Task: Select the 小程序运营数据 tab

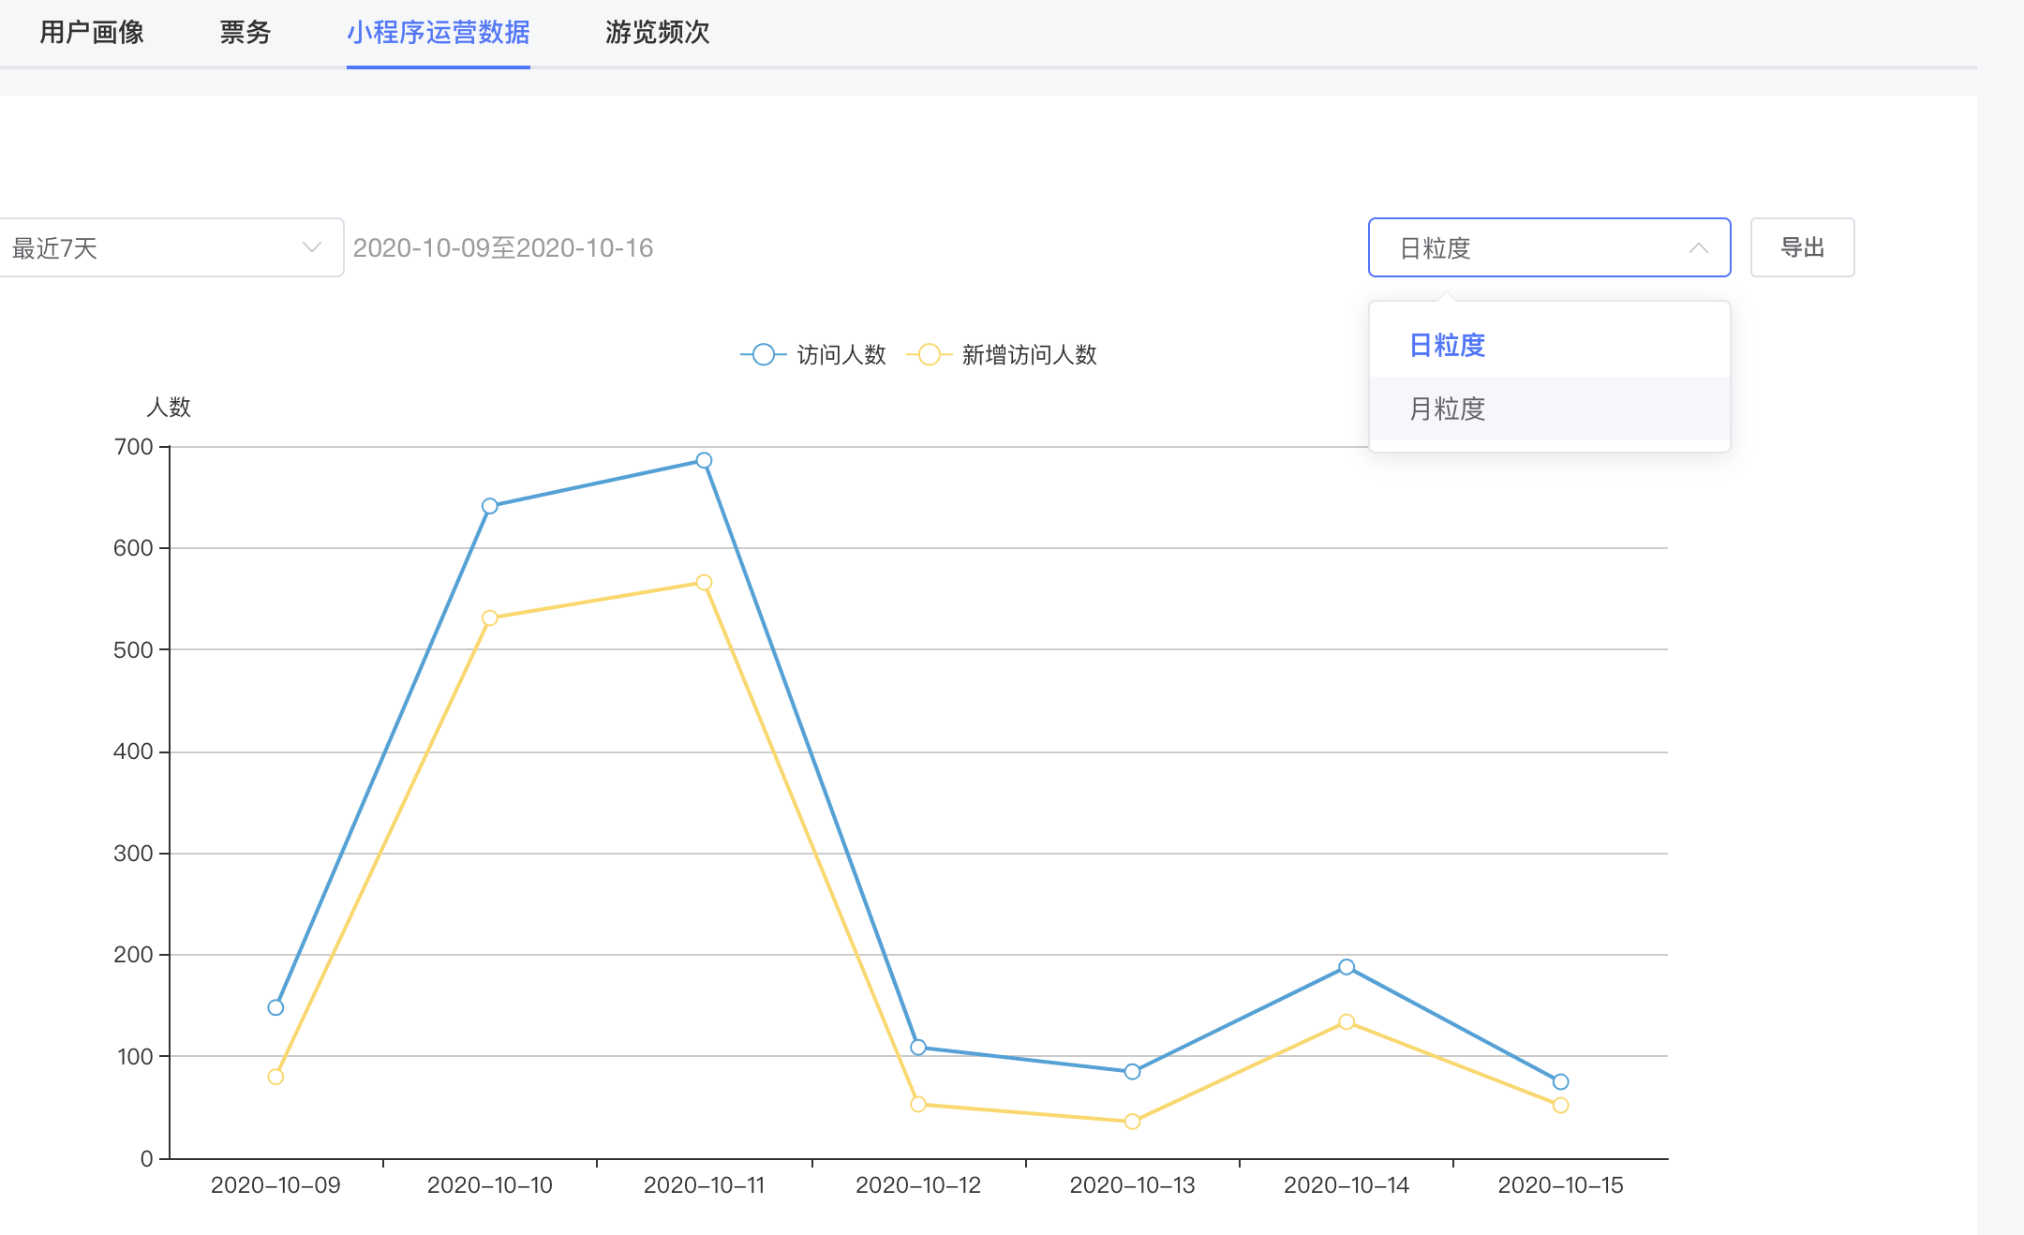Action: pos(438,33)
